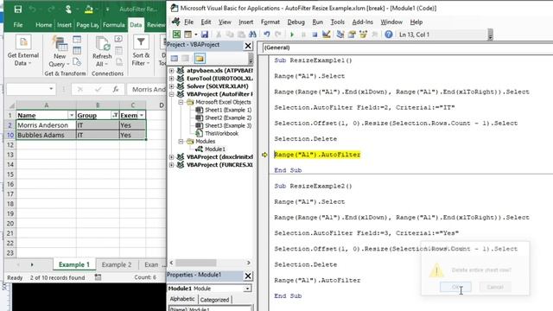Open Name column filter dropdown in Excel
553x311 pixels.
pos(71,115)
